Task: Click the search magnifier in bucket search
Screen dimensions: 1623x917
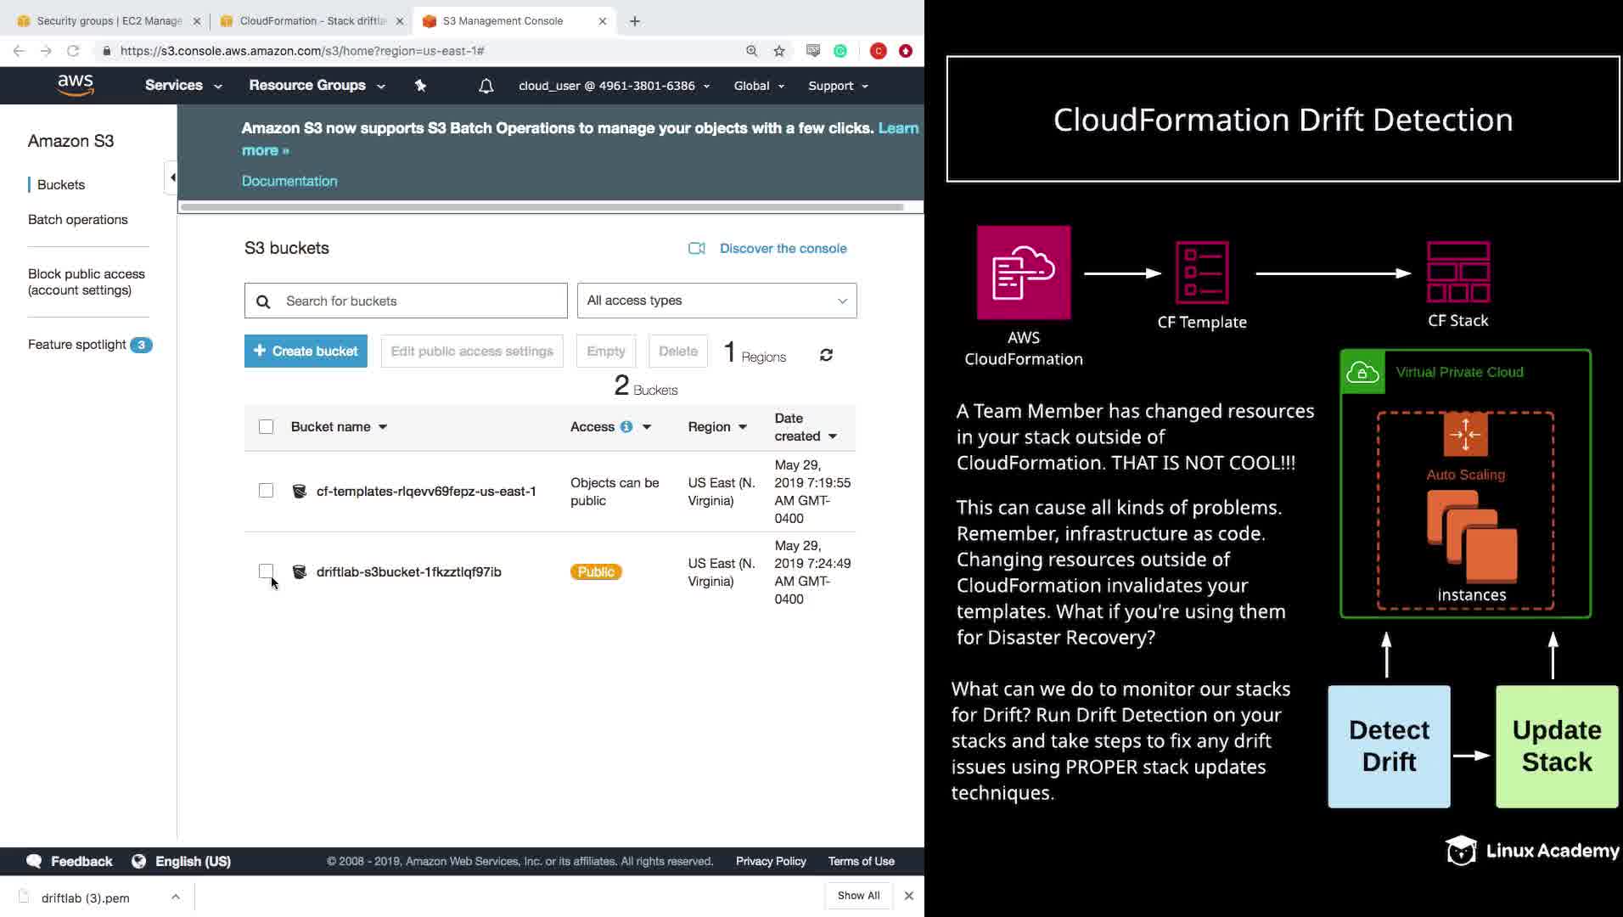Action: coord(263,301)
